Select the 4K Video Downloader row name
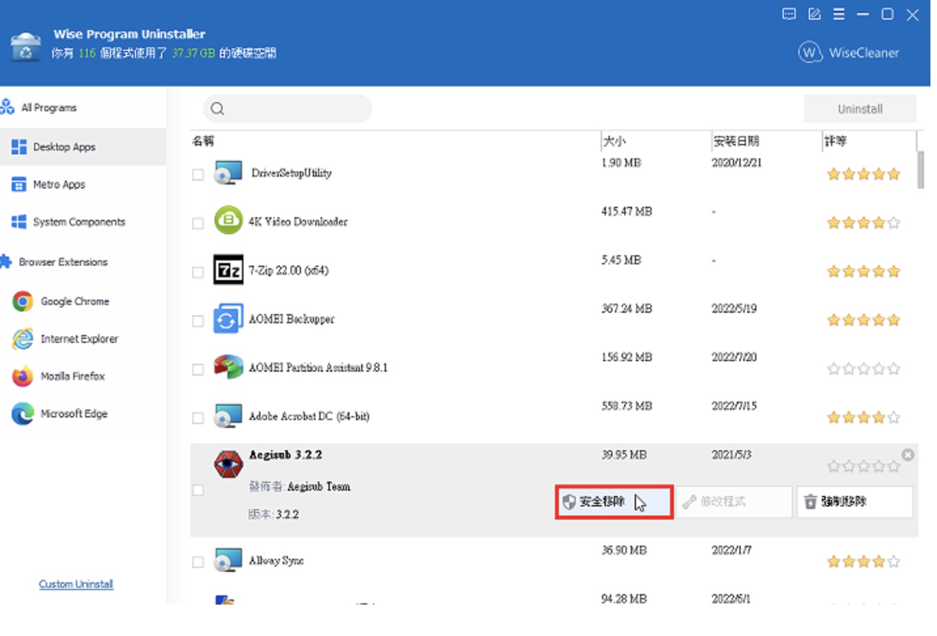Viewport: 937px width, 636px height. tap(298, 222)
